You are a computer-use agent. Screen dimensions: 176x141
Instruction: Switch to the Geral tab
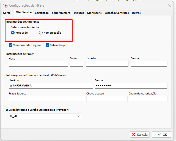6,13
